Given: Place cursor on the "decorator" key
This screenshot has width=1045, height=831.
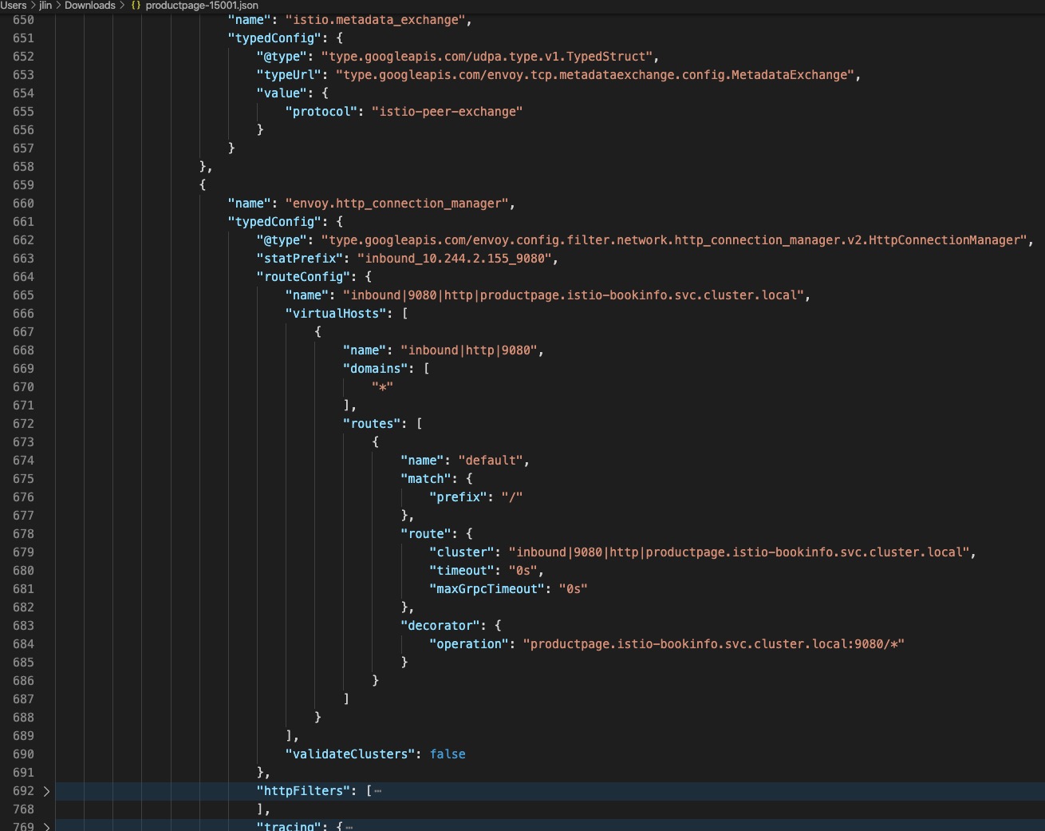Looking at the screenshot, I should [x=443, y=626].
